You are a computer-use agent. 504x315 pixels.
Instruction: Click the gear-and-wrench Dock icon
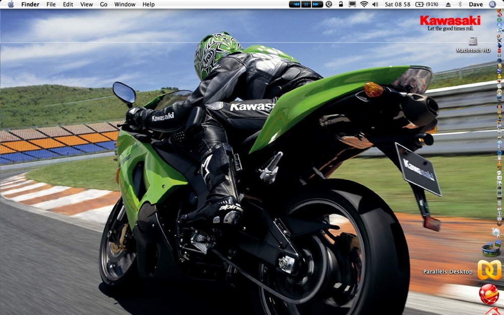(496, 232)
